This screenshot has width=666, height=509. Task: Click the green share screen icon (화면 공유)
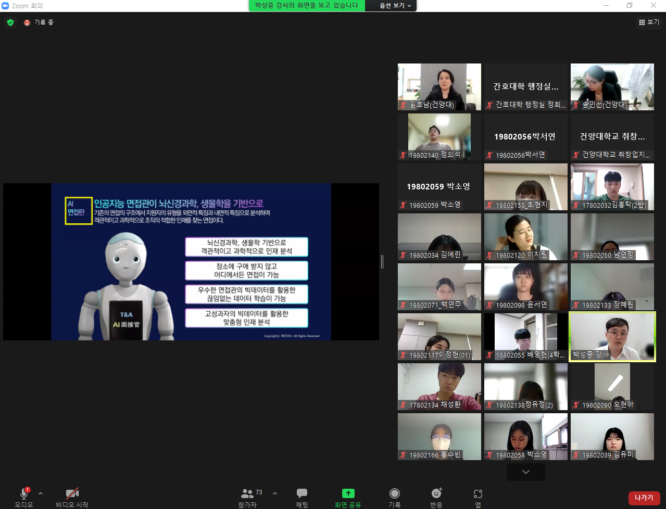348,493
